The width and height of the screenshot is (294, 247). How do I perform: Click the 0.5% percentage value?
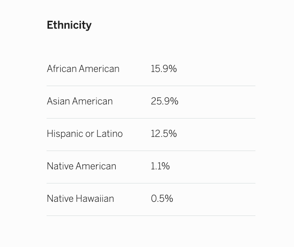[x=162, y=199]
